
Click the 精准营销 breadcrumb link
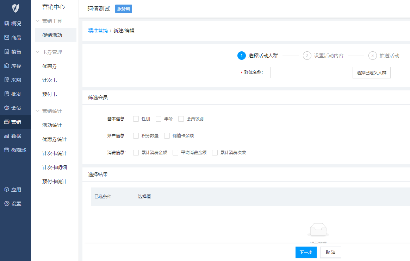pos(98,31)
